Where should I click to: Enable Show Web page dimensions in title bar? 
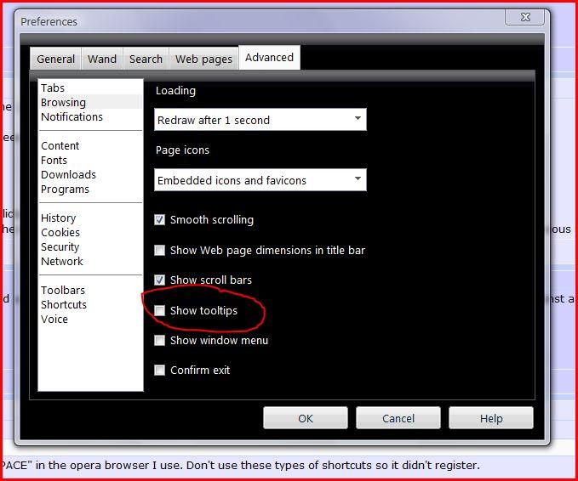click(x=159, y=251)
